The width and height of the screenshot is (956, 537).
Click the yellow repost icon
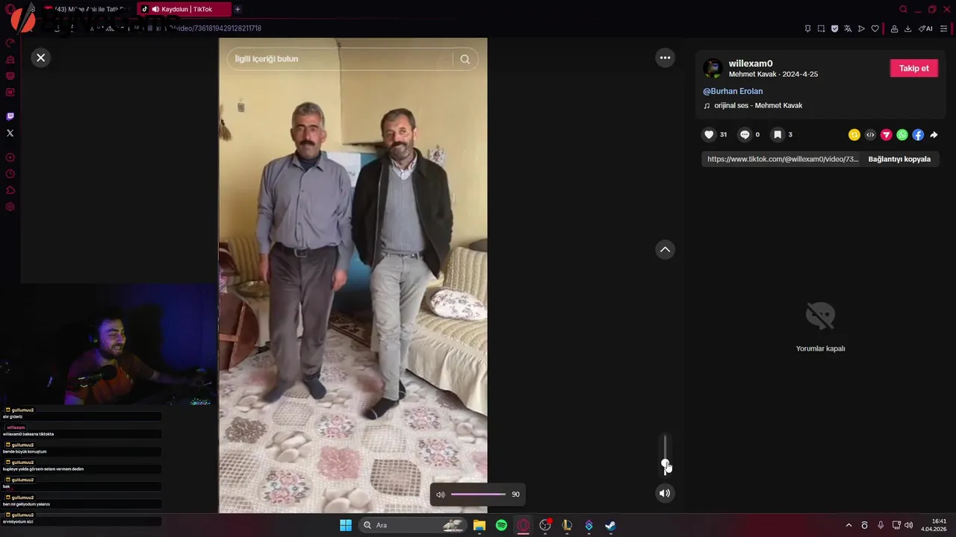(x=854, y=135)
